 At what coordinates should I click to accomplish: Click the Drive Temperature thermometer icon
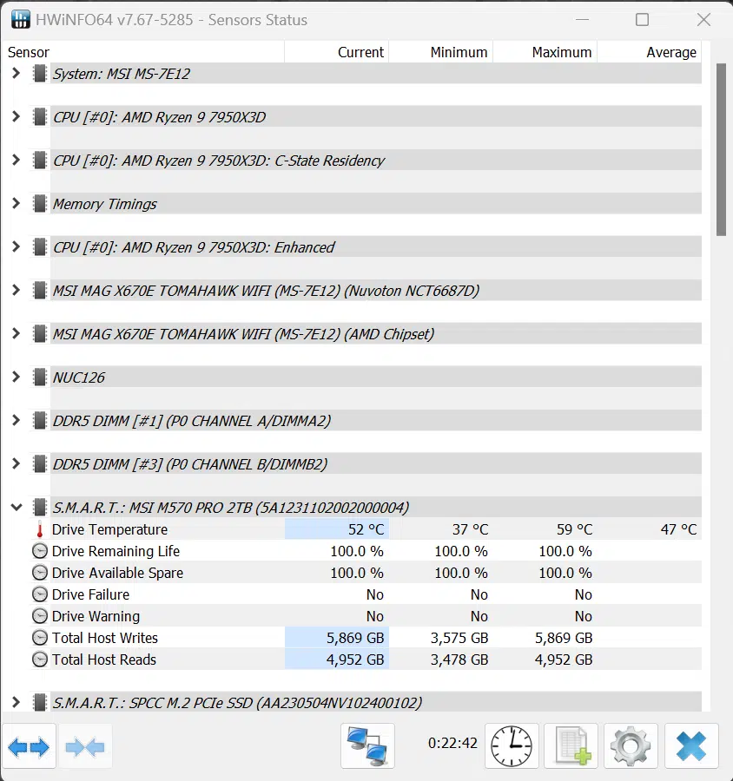coord(40,529)
